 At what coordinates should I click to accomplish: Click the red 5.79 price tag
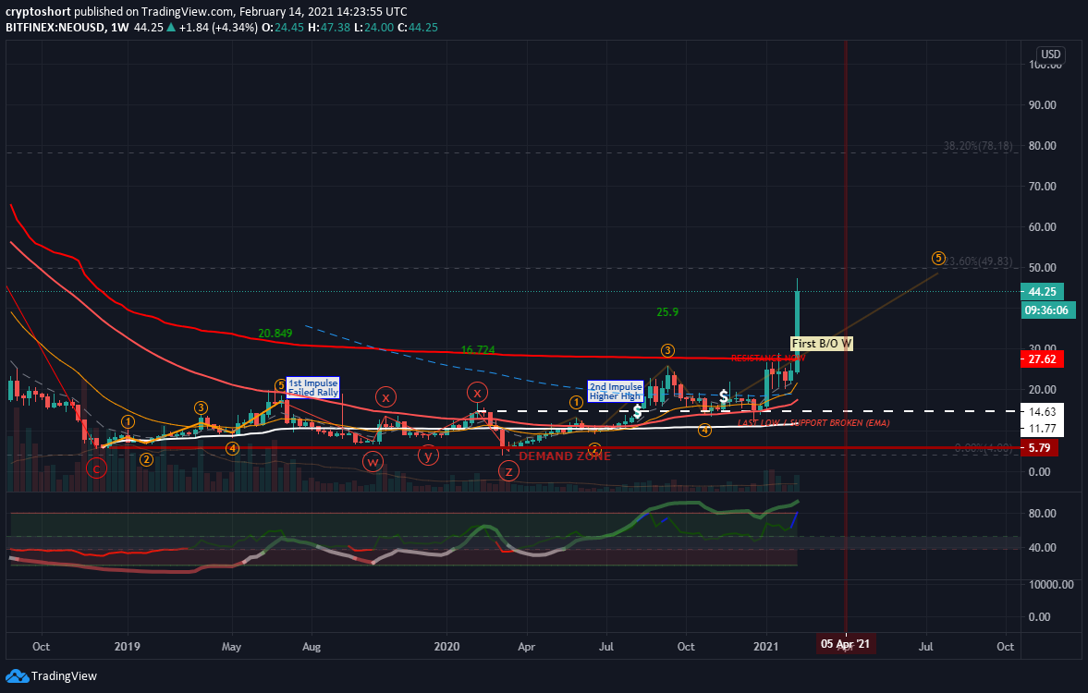[x=1039, y=448]
